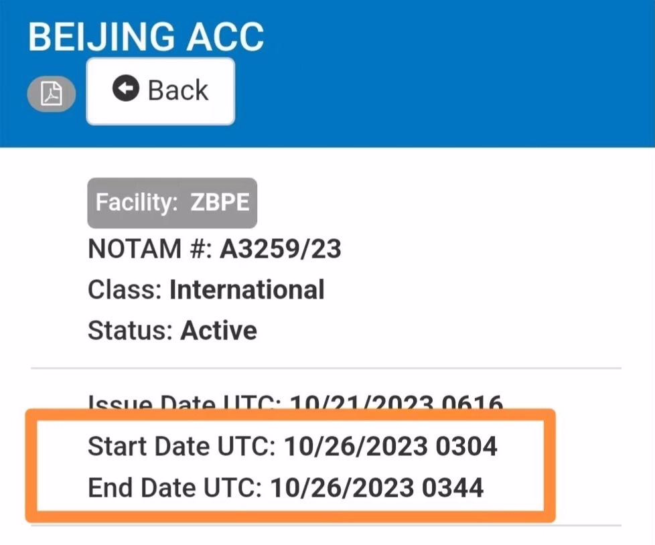The height and width of the screenshot is (545, 655).
Task: Click the "Class:" label
Action: click(x=125, y=290)
